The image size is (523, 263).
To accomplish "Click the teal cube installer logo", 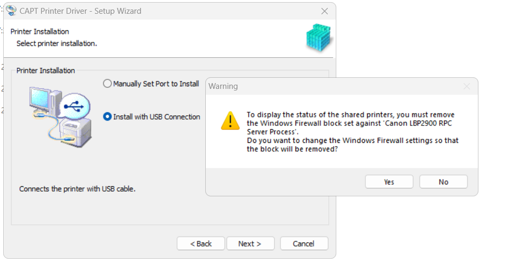I will pos(319,38).
